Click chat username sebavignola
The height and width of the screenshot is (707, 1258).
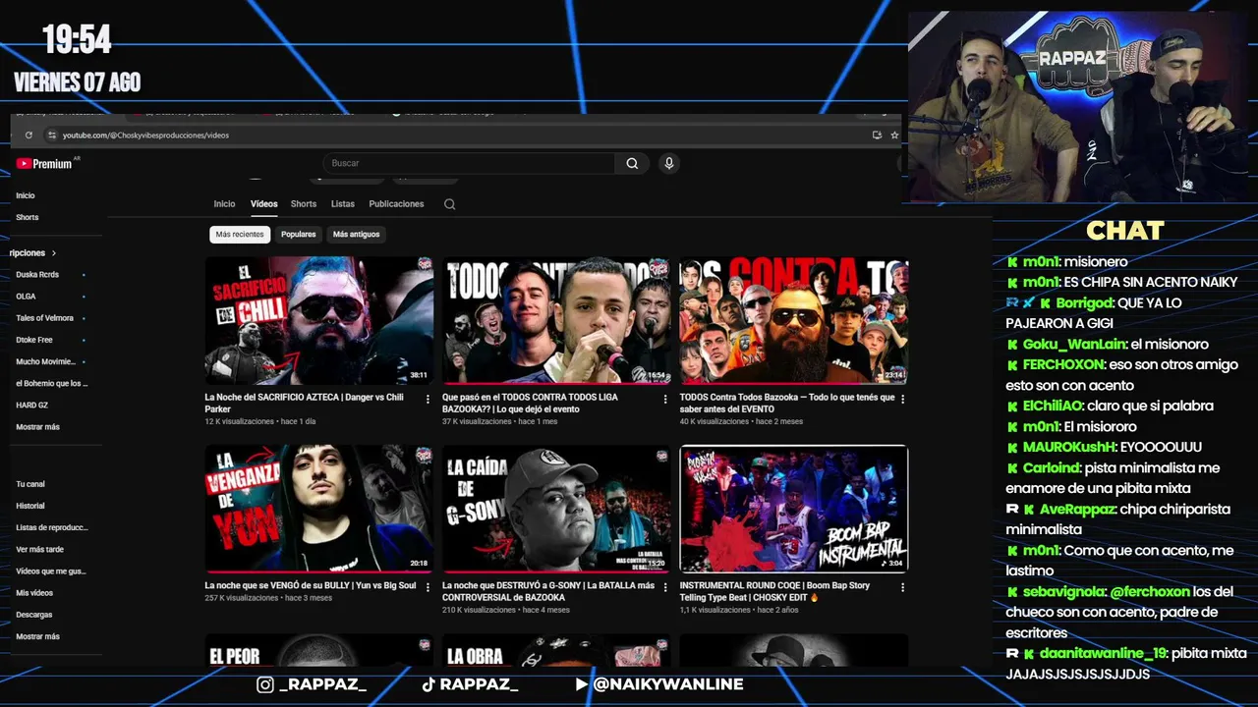click(1064, 592)
